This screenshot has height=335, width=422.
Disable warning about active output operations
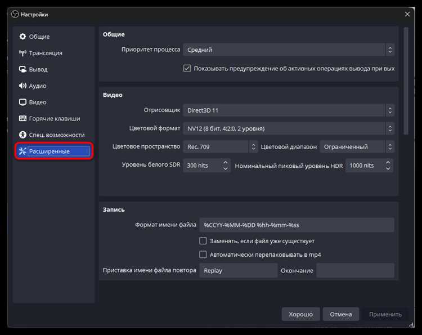click(187, 68)
